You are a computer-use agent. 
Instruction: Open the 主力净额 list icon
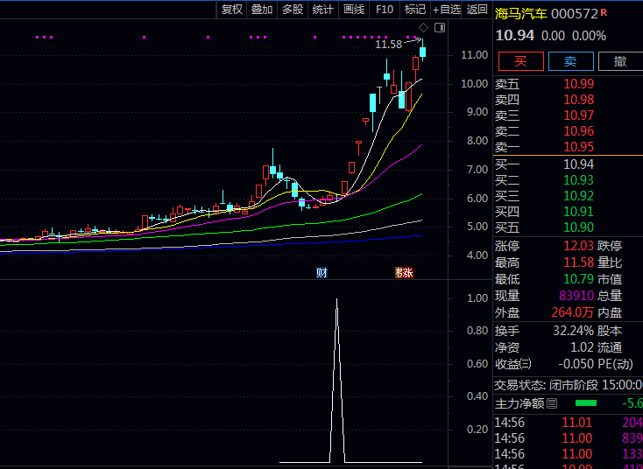552,403
